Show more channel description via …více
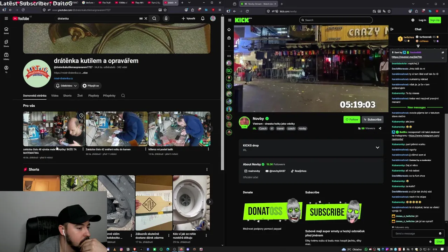This screenshot has width=448, height=252. tap(84, 73)
